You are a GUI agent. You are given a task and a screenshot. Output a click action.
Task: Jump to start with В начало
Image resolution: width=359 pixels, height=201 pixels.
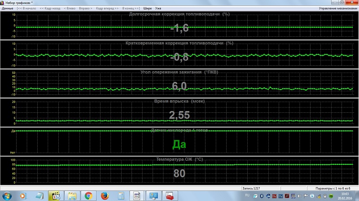(x=27, y=9)
